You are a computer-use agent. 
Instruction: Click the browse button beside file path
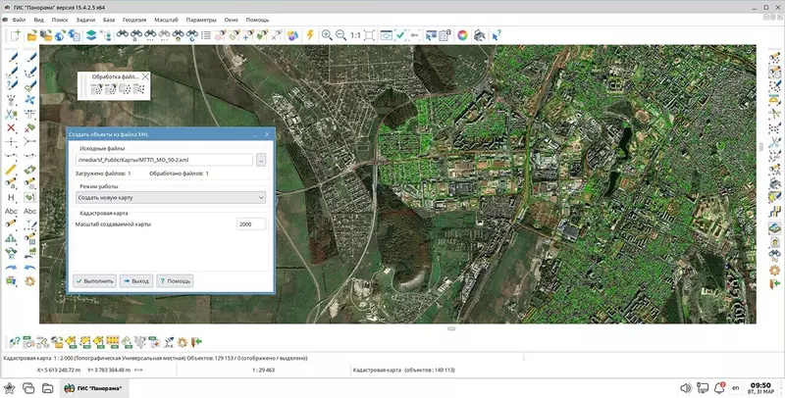pos(261,160)
